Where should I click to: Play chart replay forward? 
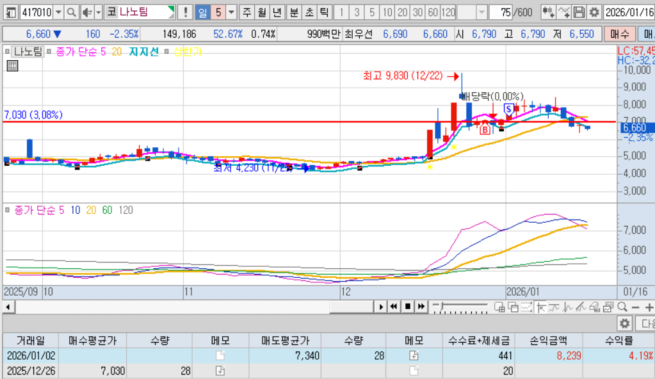(x=380, y=307)
